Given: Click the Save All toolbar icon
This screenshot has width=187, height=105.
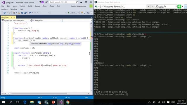Looking at the screenshot, I should [25, 13].
